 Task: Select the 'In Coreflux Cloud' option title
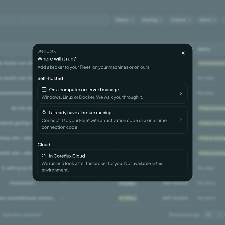(x=67, y=156)
